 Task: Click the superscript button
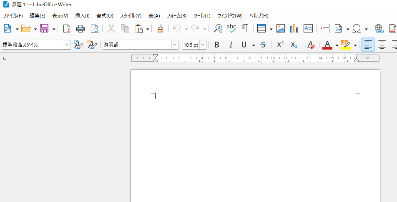[x=280, y=45]
